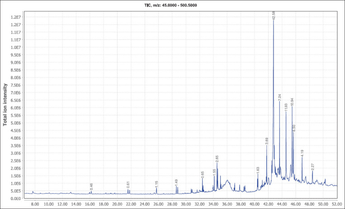Image resolution: width=345 pixels, height=209 pixels.
Task: Click the 0.0E0 intensity axis value
Action: pos(15,199)
